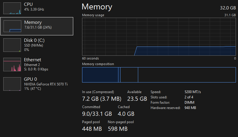Click the CPU mini graph thumbnail
Image resolution: width=238 pixels, height=137 pixels.
[12, 8]
